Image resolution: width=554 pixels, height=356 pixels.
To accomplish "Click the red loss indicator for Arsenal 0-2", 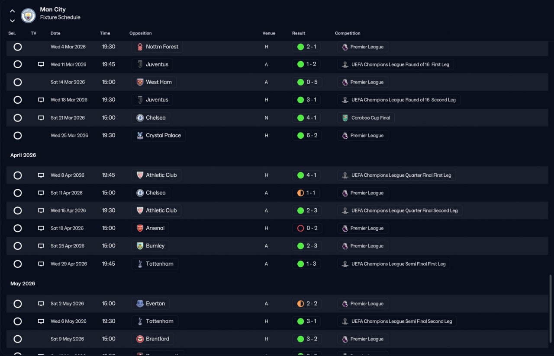I will pos(300,228).
